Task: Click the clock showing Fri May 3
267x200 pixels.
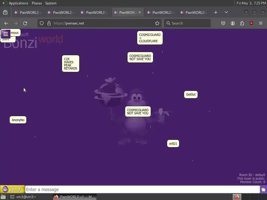Action: (251, 3)
